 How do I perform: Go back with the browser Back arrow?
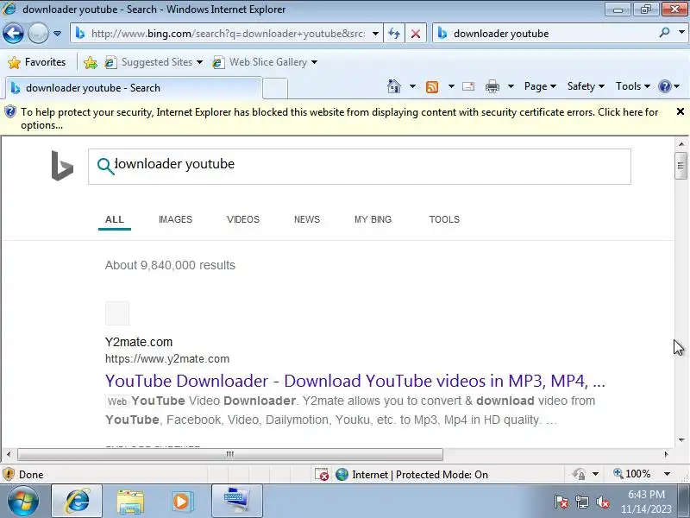click(x=13, y=33)
